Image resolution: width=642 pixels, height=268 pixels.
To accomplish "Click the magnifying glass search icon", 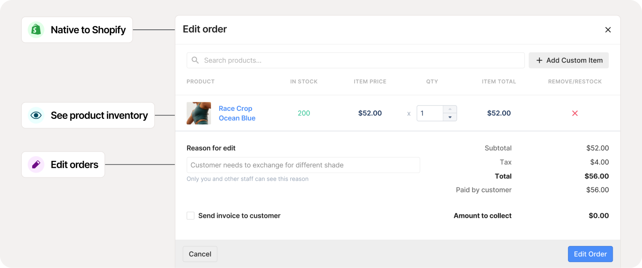I will click(x=195, y=60).
